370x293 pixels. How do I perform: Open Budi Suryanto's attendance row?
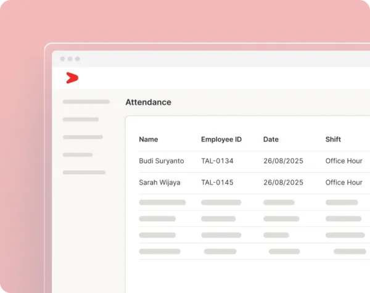pos(254,162)
